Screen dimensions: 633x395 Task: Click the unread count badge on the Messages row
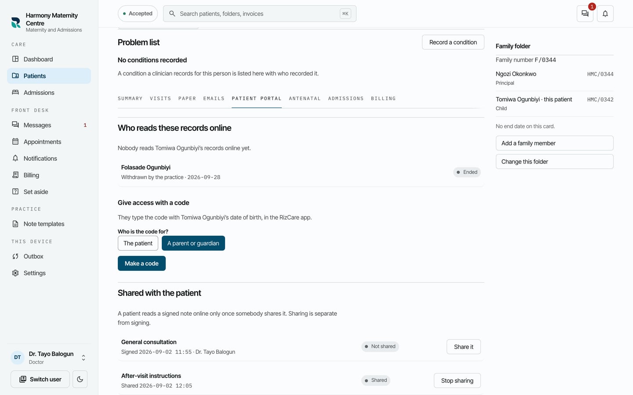[85, 125]
